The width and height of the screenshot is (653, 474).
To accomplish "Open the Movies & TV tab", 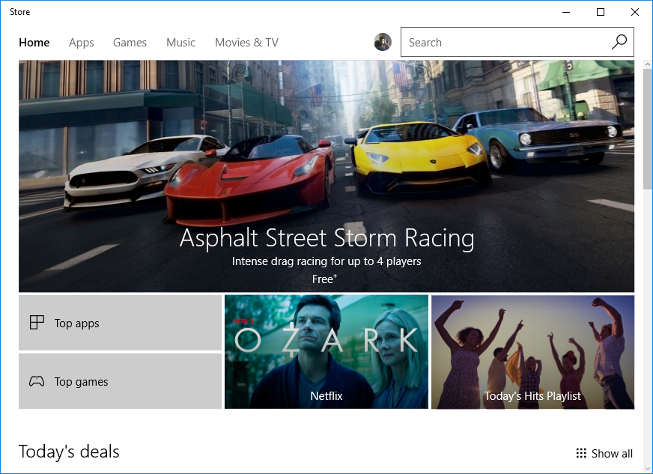I will 246,43.
